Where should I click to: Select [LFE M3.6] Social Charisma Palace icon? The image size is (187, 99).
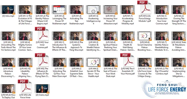pos(145,36)
